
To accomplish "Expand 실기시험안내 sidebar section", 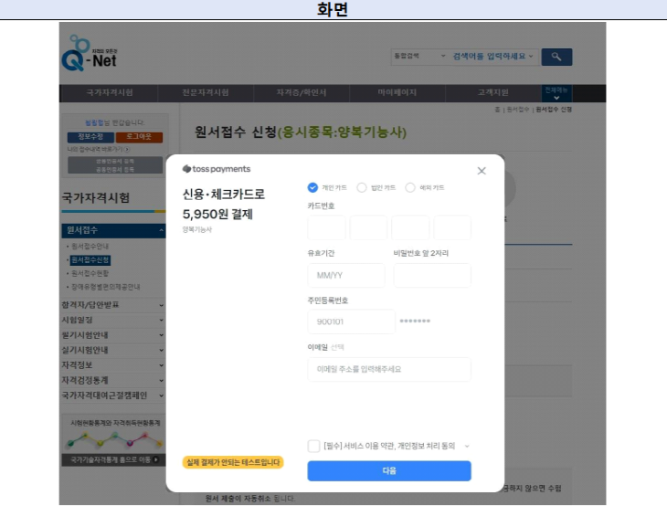I will pyautogui.click(x=113, y=350).
